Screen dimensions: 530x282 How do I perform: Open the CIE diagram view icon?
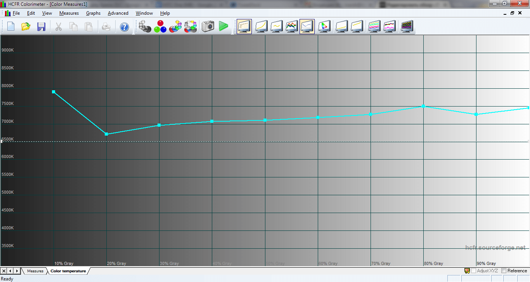point(324,27)
